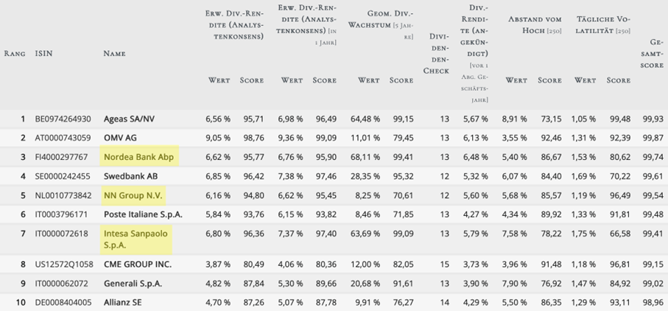Sort table by Rang column header
Screen dimensions: 668x311
click(x=15, y=54)
